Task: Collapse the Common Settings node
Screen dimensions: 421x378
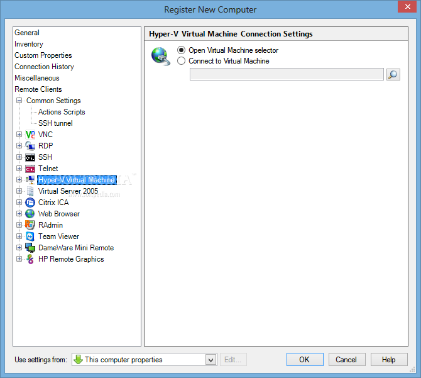Action: (19, 101)
